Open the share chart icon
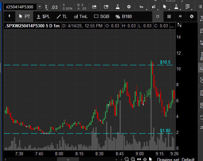The height and width of the screenshot is (161, 203). click(x=94, y=7)
